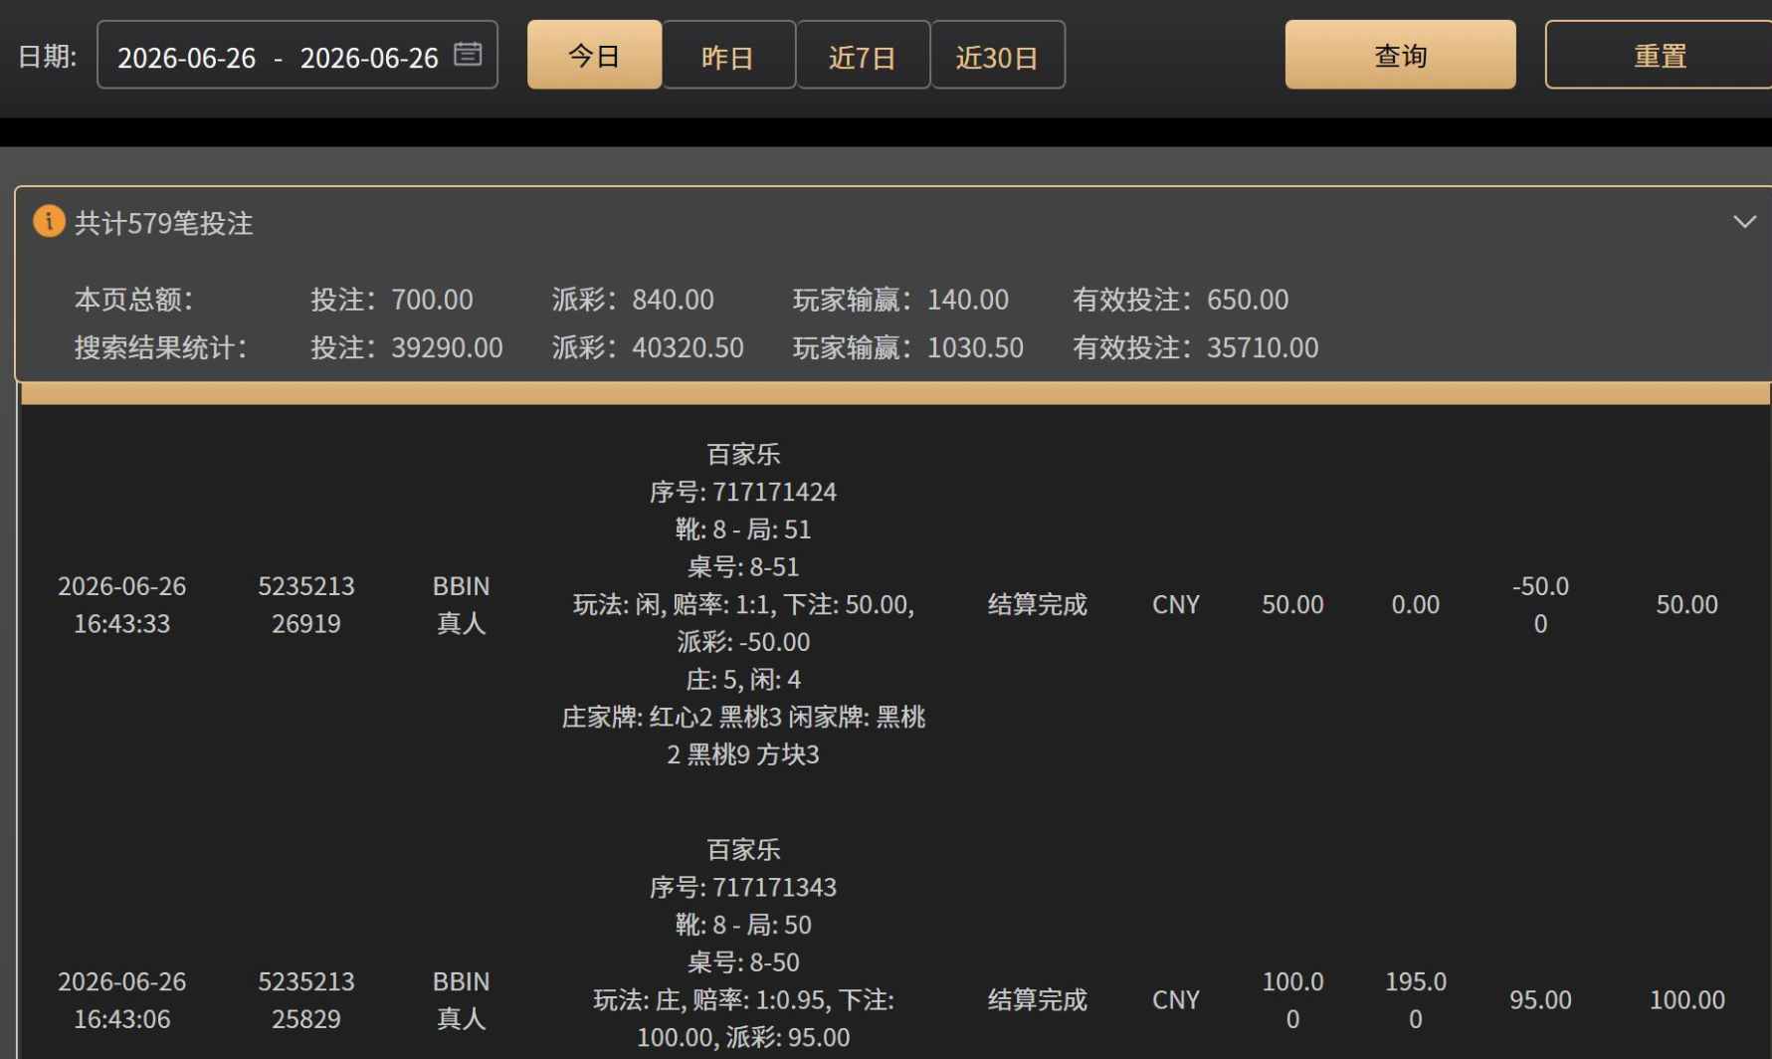
Task: Click the 日期: label
Action: 47,56
